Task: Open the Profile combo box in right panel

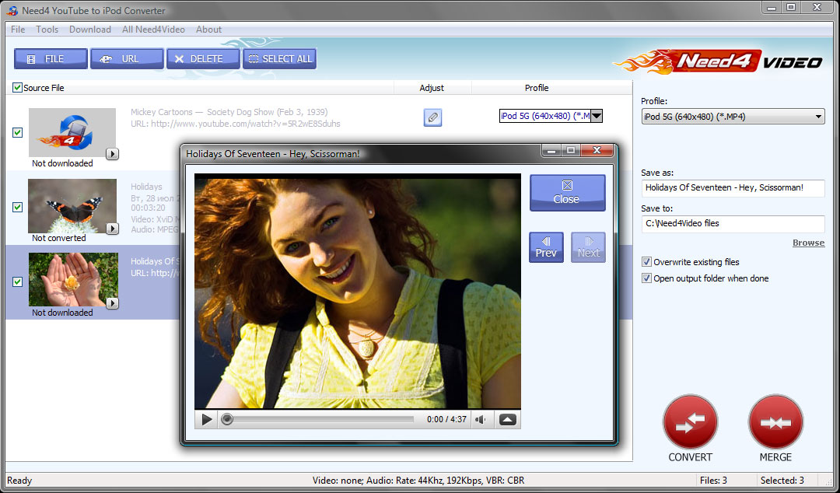Action: point(733,117)
